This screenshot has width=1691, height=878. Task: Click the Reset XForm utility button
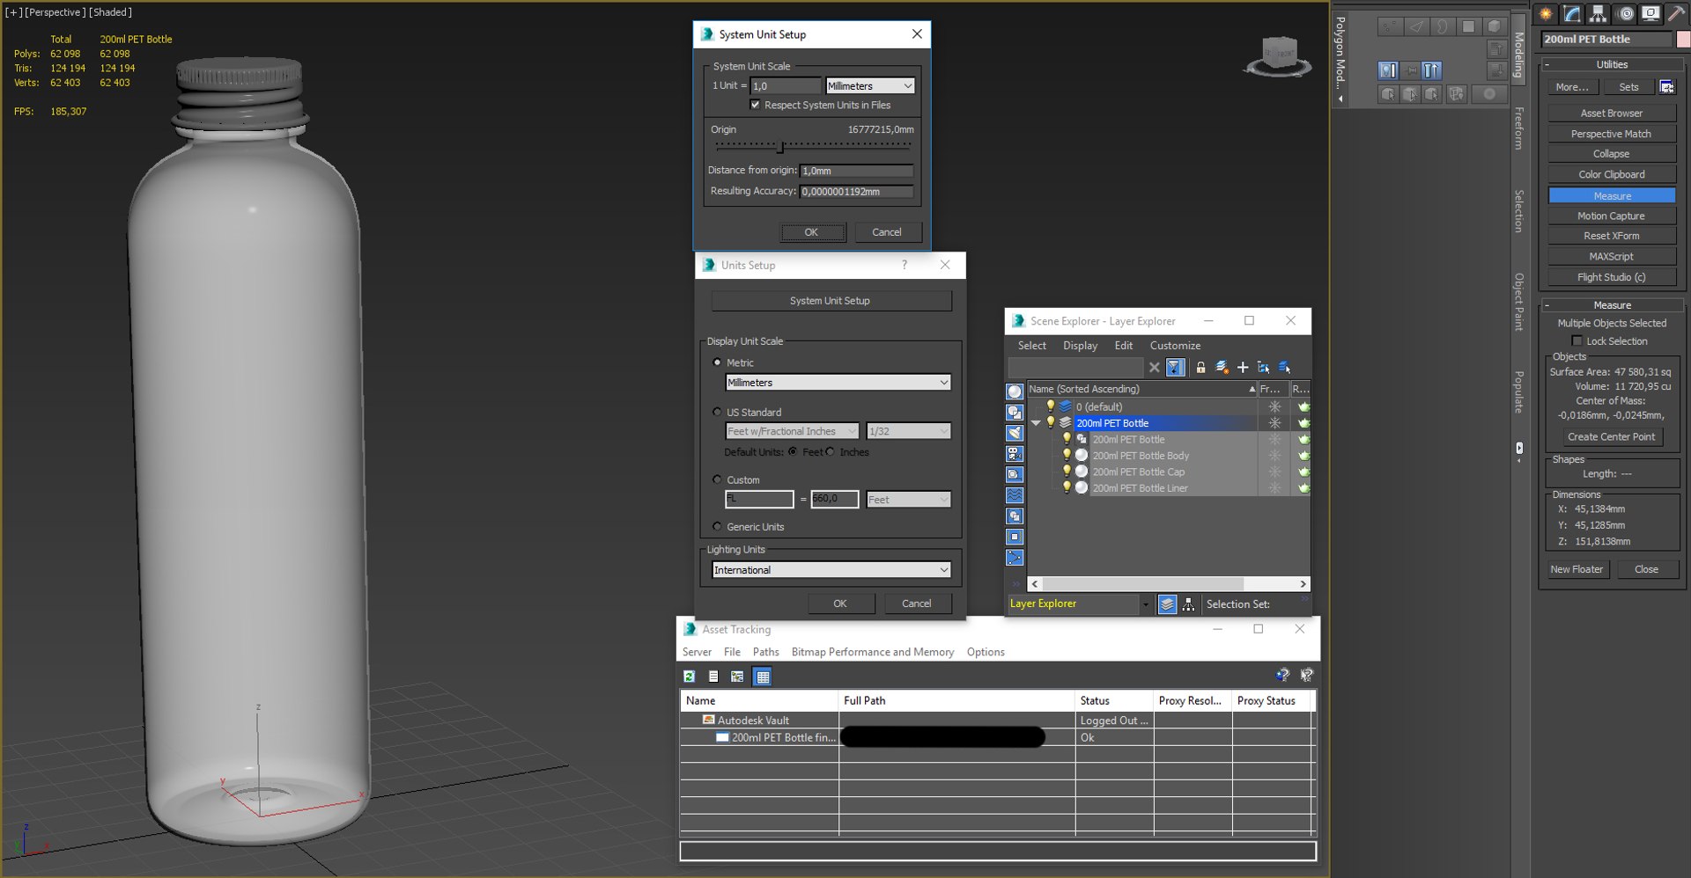(x=1612, y=236)
